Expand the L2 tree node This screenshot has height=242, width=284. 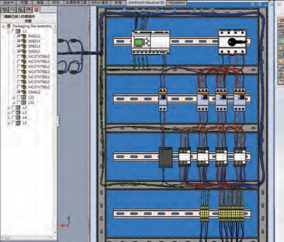[x=8, y=108]
